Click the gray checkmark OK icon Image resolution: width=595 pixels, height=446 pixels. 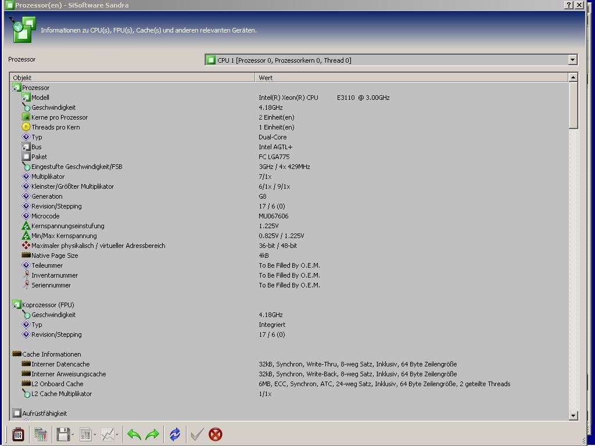[197, 434]
